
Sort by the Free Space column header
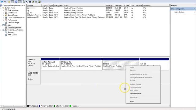119,5
